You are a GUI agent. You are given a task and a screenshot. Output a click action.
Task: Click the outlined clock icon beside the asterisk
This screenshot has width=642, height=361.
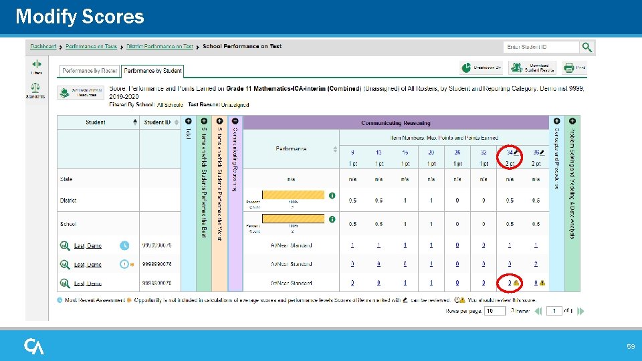[x=124, y=265]
